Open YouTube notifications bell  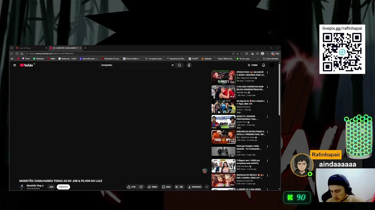click(x=263, y=65)
